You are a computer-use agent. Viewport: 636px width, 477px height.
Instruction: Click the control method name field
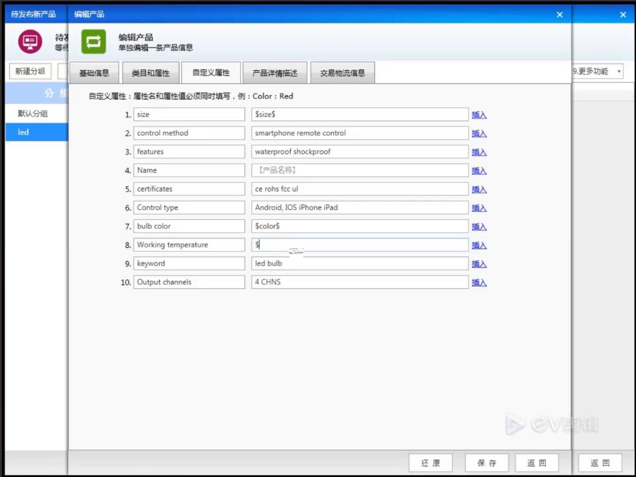pos(189,133)
